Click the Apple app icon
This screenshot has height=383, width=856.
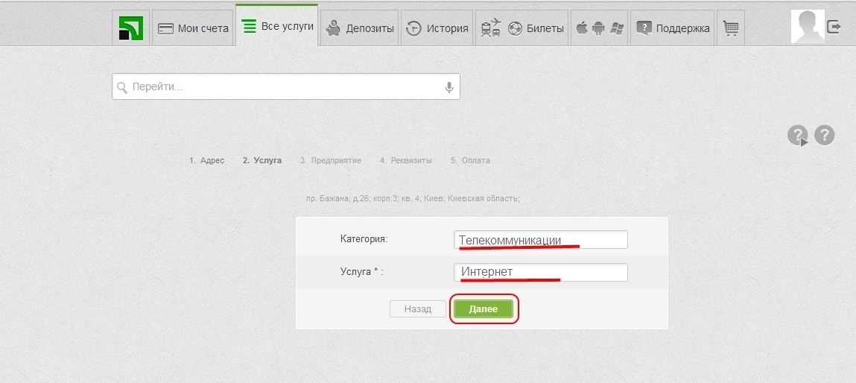[582, 28]
